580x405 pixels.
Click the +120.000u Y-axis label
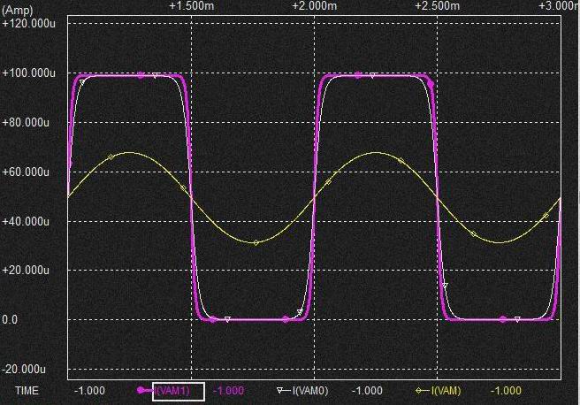tap(31, 23)
